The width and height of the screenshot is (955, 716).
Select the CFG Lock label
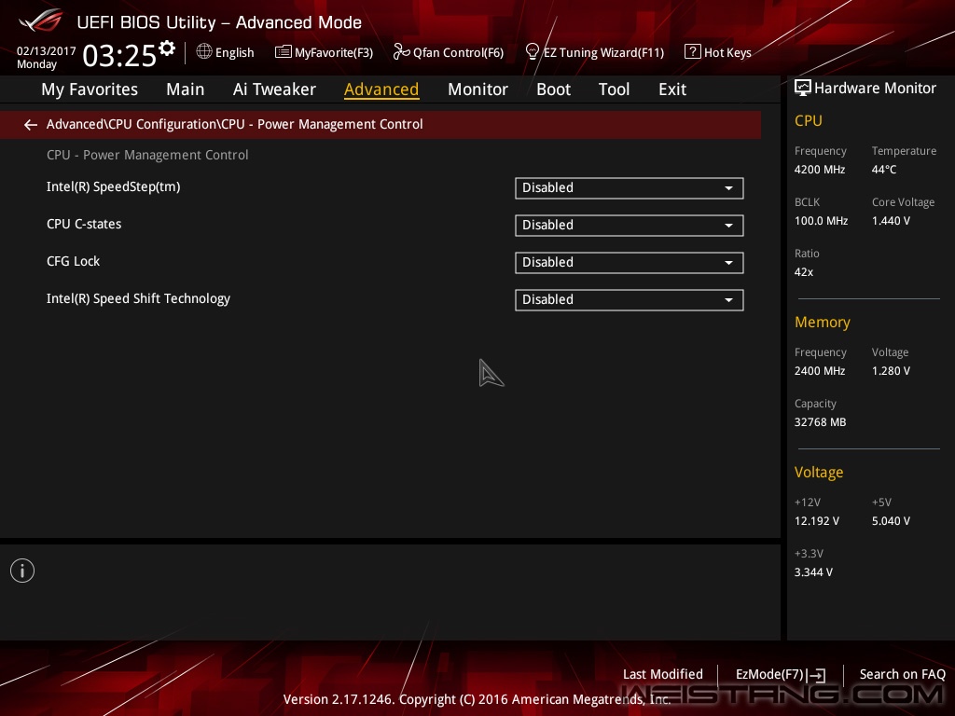click(73, 261)
